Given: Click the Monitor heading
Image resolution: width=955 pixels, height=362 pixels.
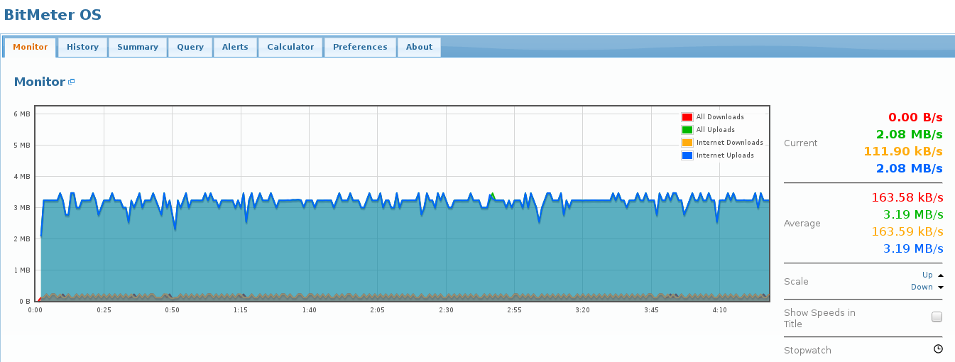Looking at the screenshot, I should pyautogui.click(x=40, y=82).
